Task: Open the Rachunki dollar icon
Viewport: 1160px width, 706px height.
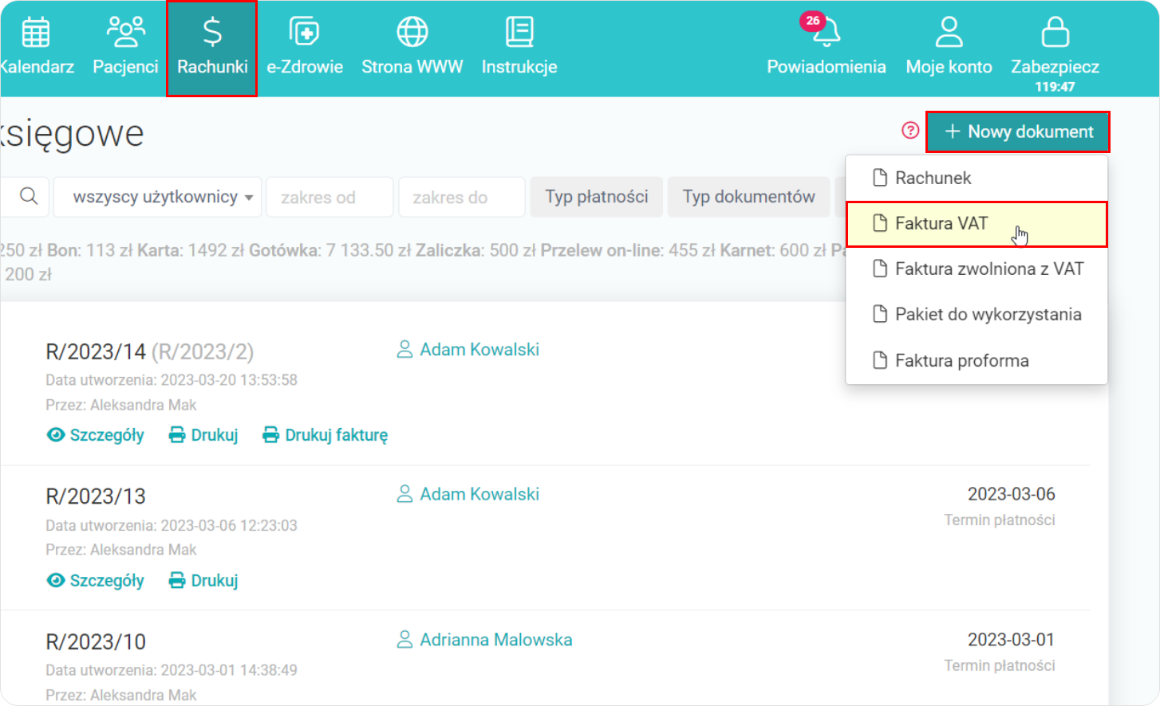Action: coord(212,32)
